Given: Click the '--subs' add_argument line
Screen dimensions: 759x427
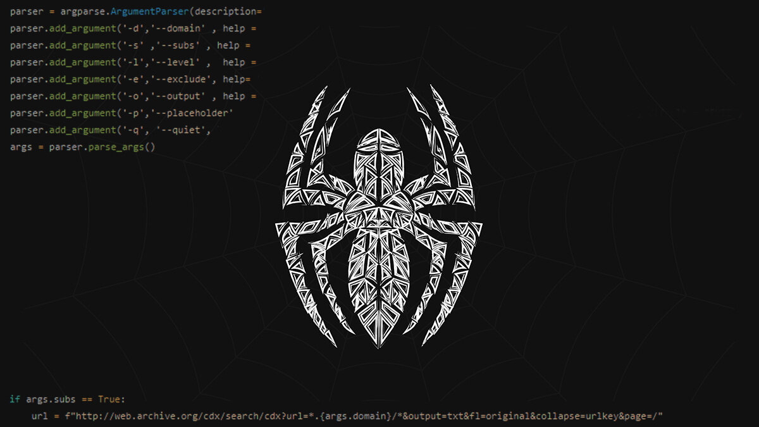Looking at the screenshot, I should [130, 46].
